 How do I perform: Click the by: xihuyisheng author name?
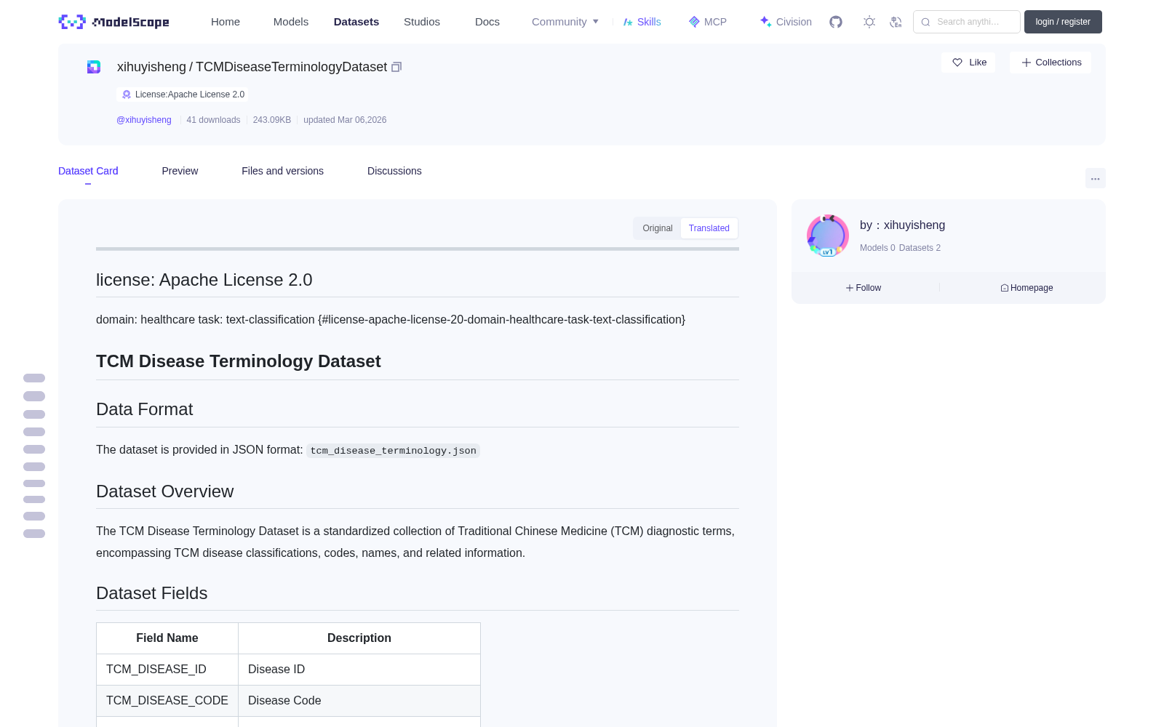(x=902, y=225)
